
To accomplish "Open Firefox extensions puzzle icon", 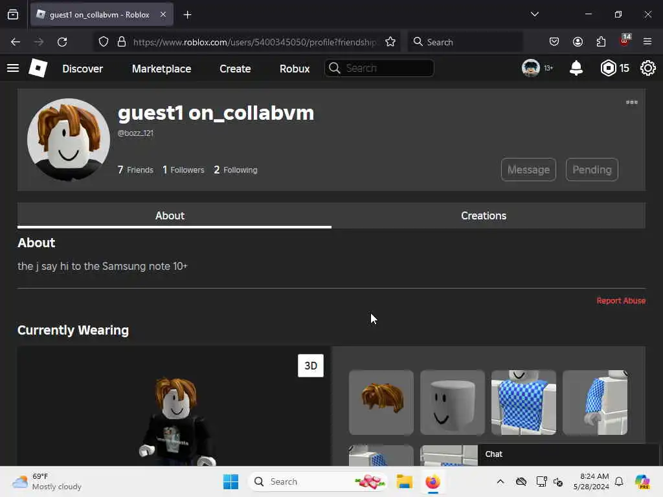I will [601, 42].
